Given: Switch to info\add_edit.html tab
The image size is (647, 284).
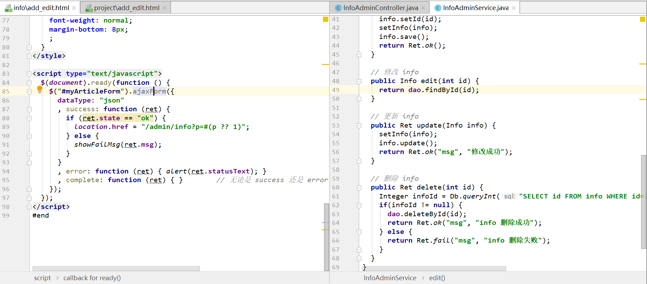Looking at the screenshot, I should (x=41, y=8).
